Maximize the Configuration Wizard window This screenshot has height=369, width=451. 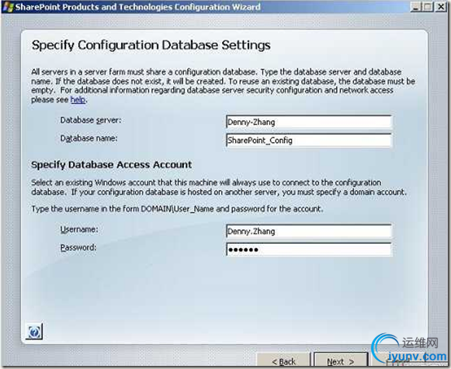[428, 7]
